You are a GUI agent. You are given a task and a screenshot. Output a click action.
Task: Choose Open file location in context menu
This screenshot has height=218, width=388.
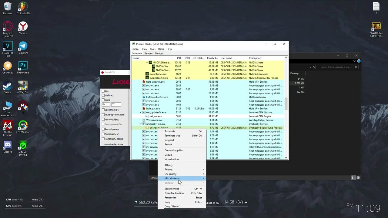point(182,193)
